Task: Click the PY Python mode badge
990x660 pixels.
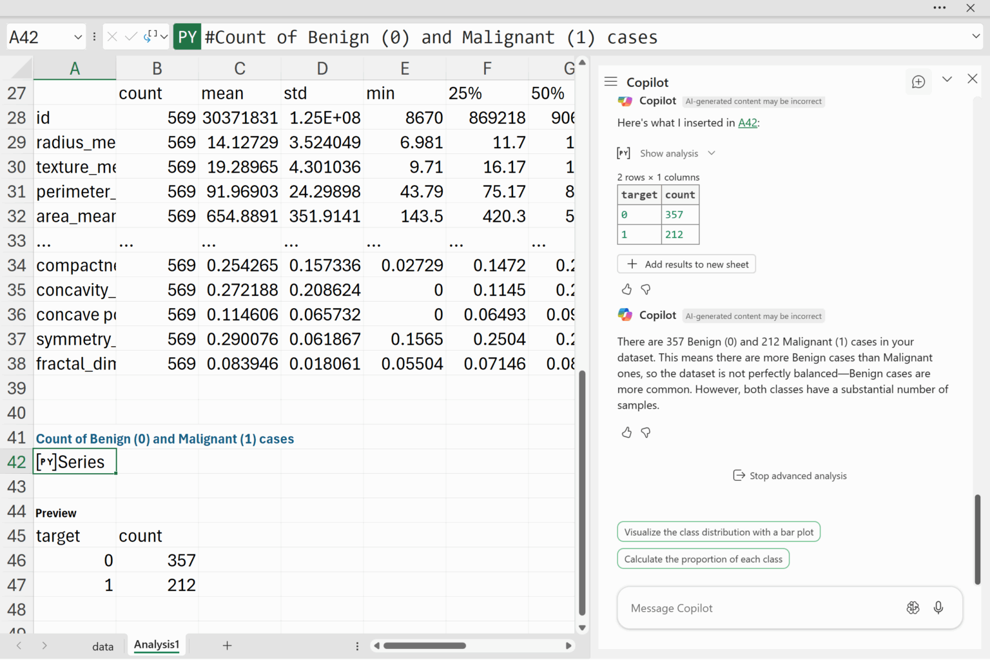Action: click(x=187, y=37)
